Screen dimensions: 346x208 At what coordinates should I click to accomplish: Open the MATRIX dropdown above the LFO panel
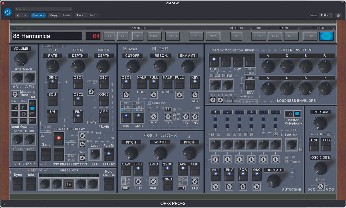click(x=52, y=46)
